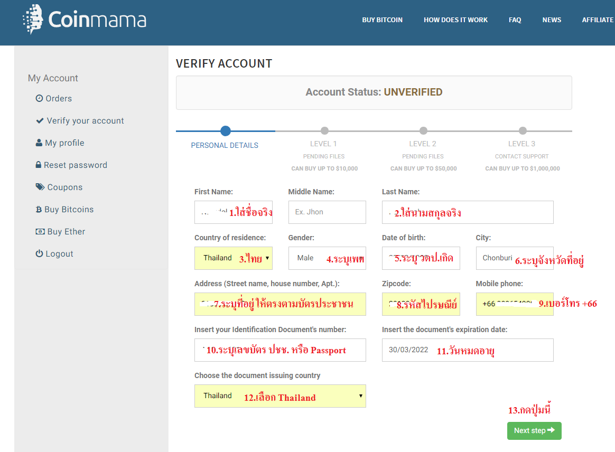The height and width of the screenshot is (452, 615).
Task: Open My profile in sidebar
Action: tap(64, 143)
